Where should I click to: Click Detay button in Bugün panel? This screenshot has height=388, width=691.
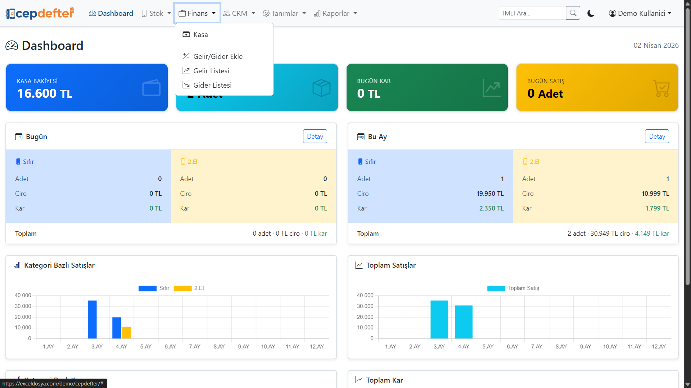point(315,137)
